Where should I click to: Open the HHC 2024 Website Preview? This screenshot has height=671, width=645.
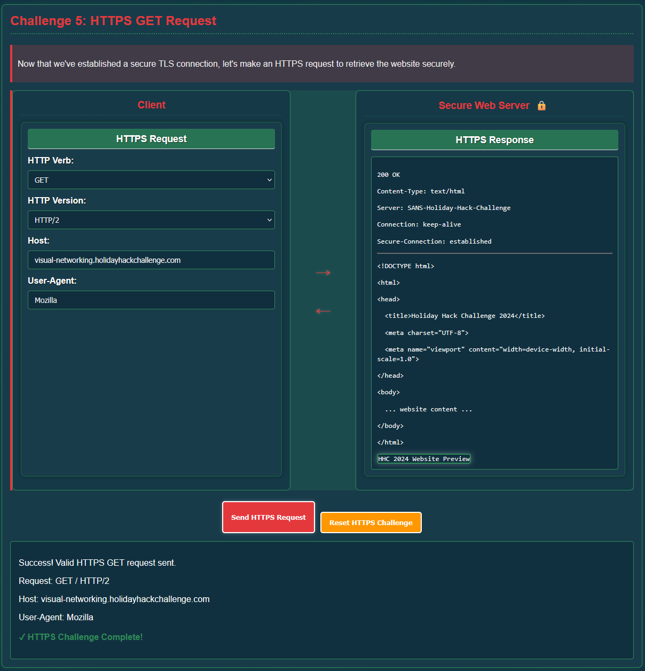[423, 458]
